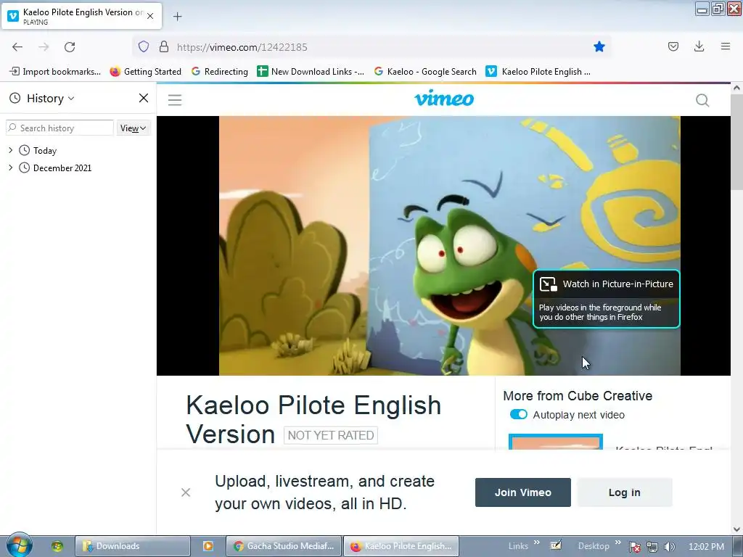The width and height of the screenshot is (743, 557).
Task: Open the related video thumbnail under Cube Creative
Action: 555,442
